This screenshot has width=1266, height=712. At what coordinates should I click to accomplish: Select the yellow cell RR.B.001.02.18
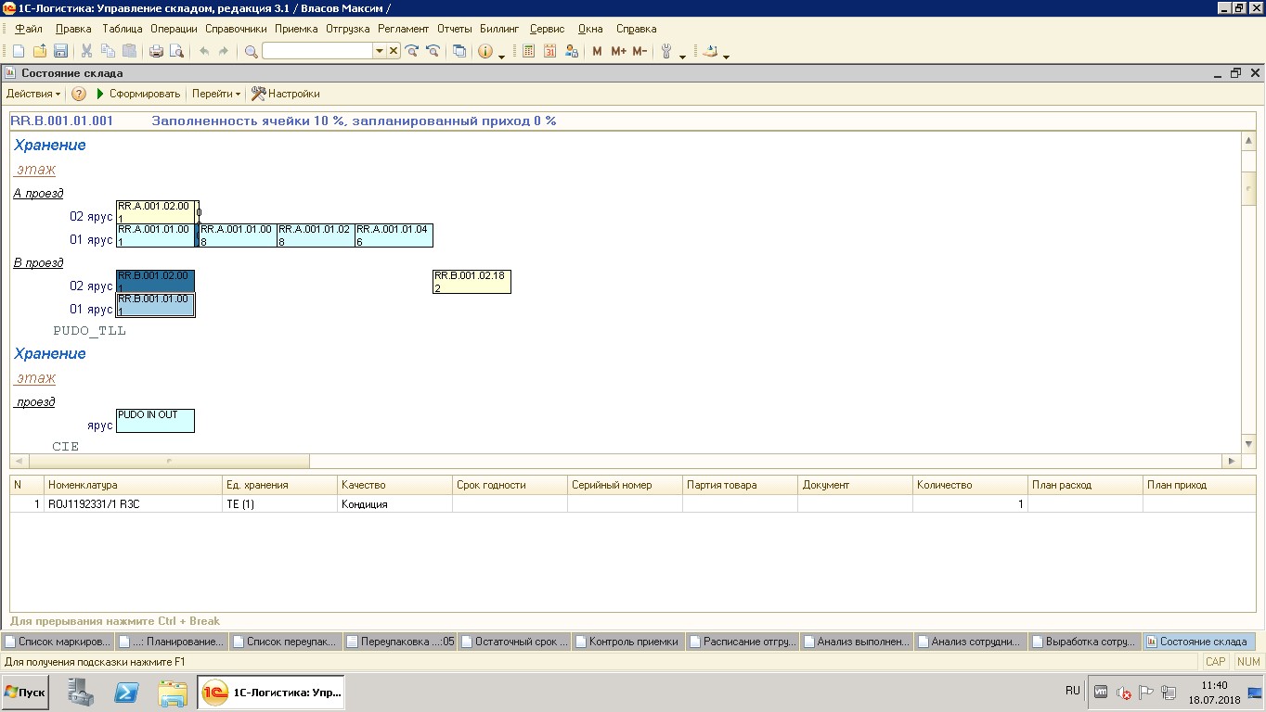(x=472, y=282)
